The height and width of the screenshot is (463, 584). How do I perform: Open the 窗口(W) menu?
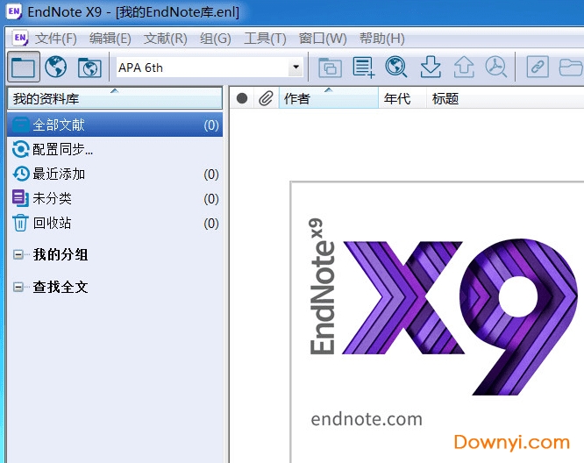point(323,39)
